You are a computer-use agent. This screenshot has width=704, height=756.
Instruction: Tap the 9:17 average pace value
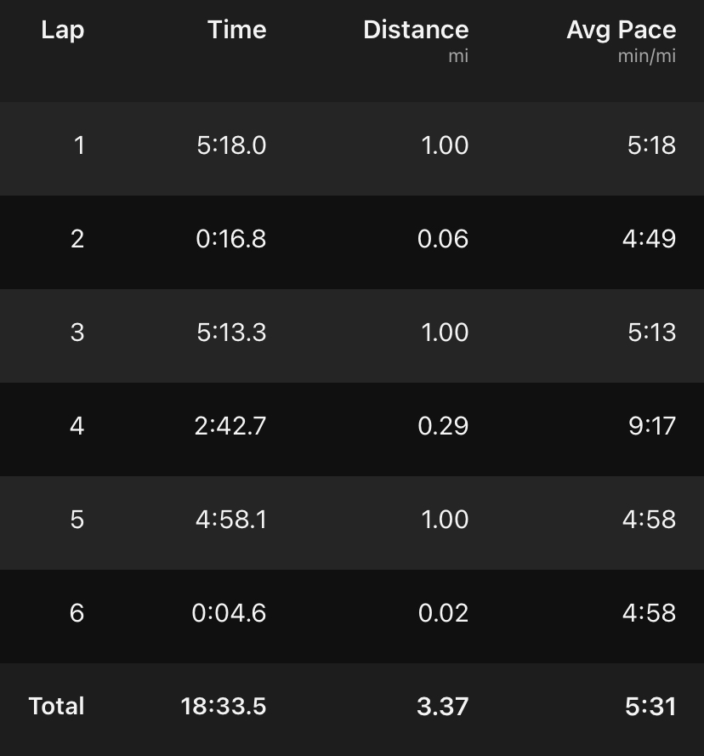click(652, 426)
